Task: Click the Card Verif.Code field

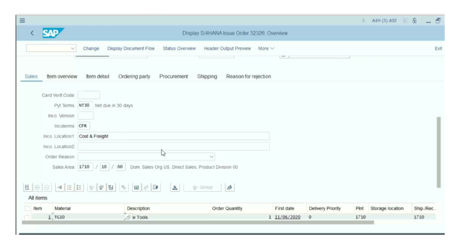Action: (89, 95)
